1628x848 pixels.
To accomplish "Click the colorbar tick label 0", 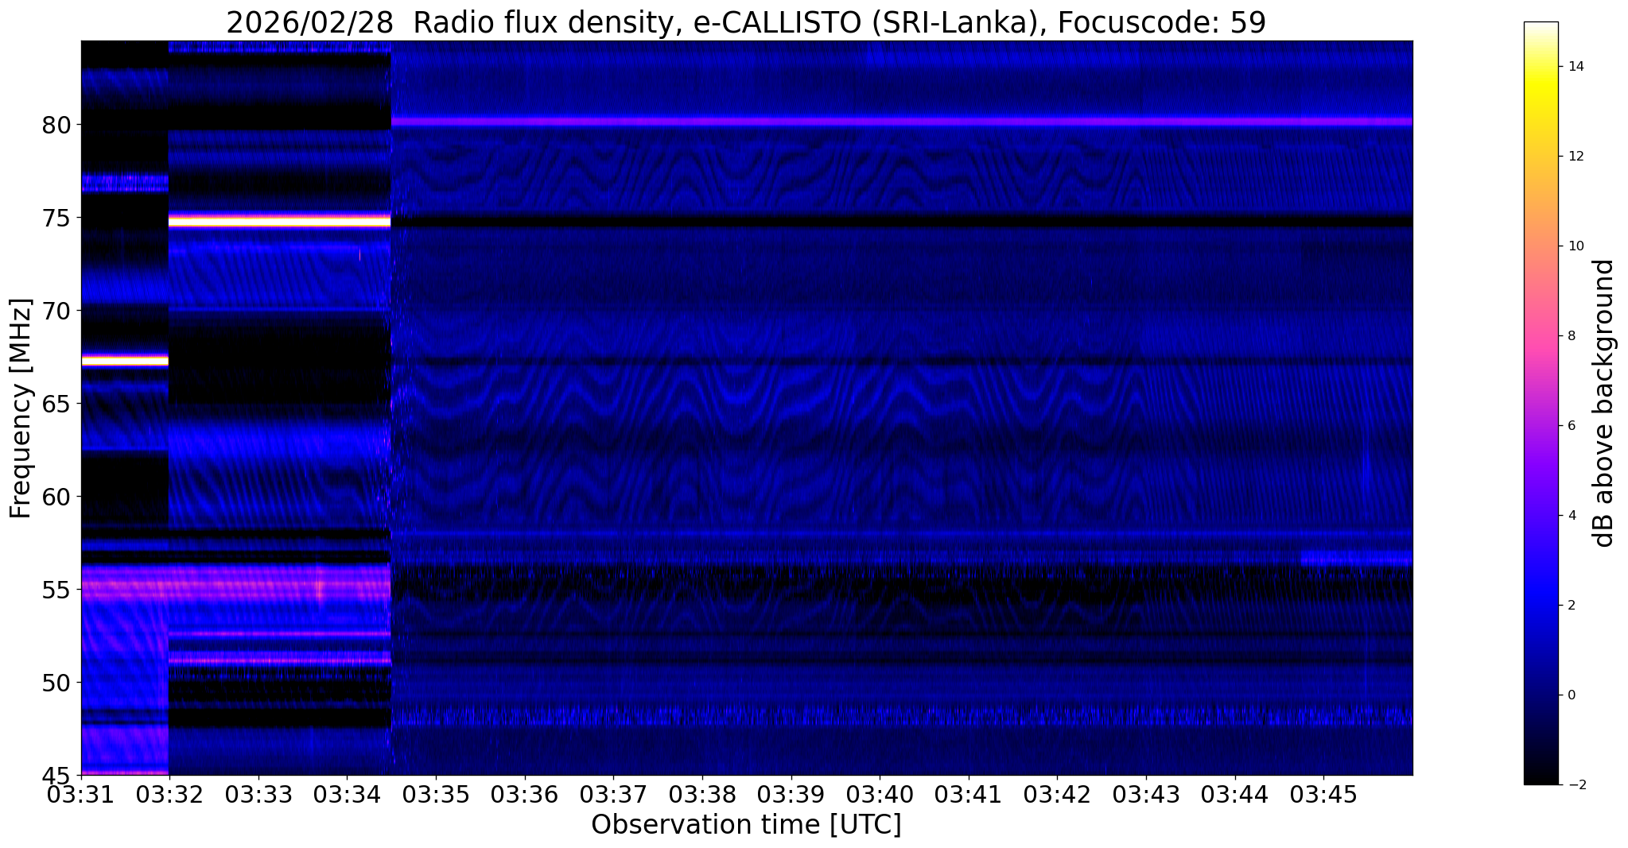I will click(x=1571, y=695).
